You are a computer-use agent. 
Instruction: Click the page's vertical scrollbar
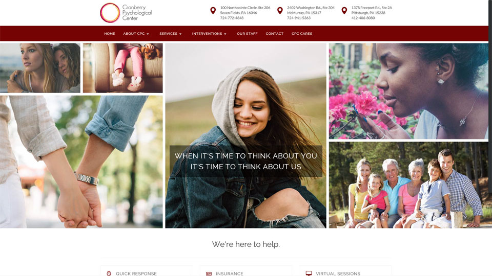(x=490, y=138)
